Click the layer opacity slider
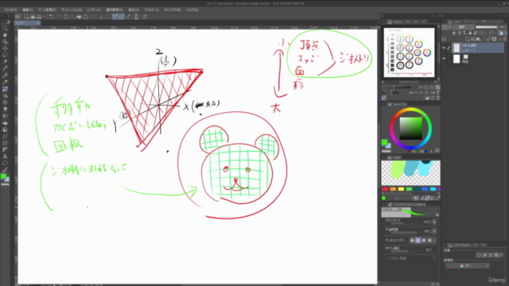 click(486, 27)
